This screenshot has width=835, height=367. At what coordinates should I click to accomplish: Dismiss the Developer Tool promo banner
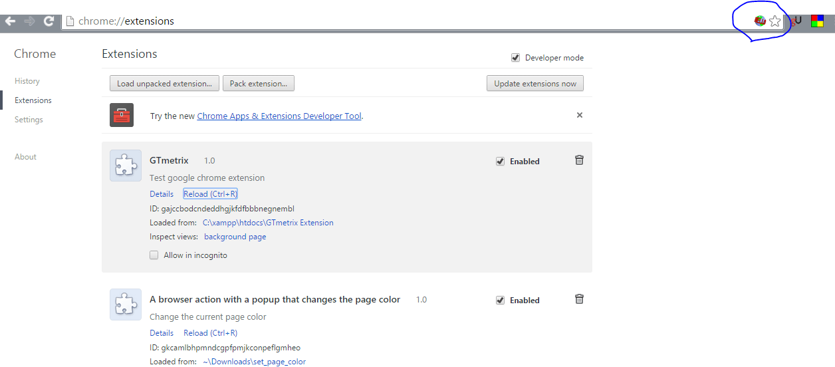(580, 115)
